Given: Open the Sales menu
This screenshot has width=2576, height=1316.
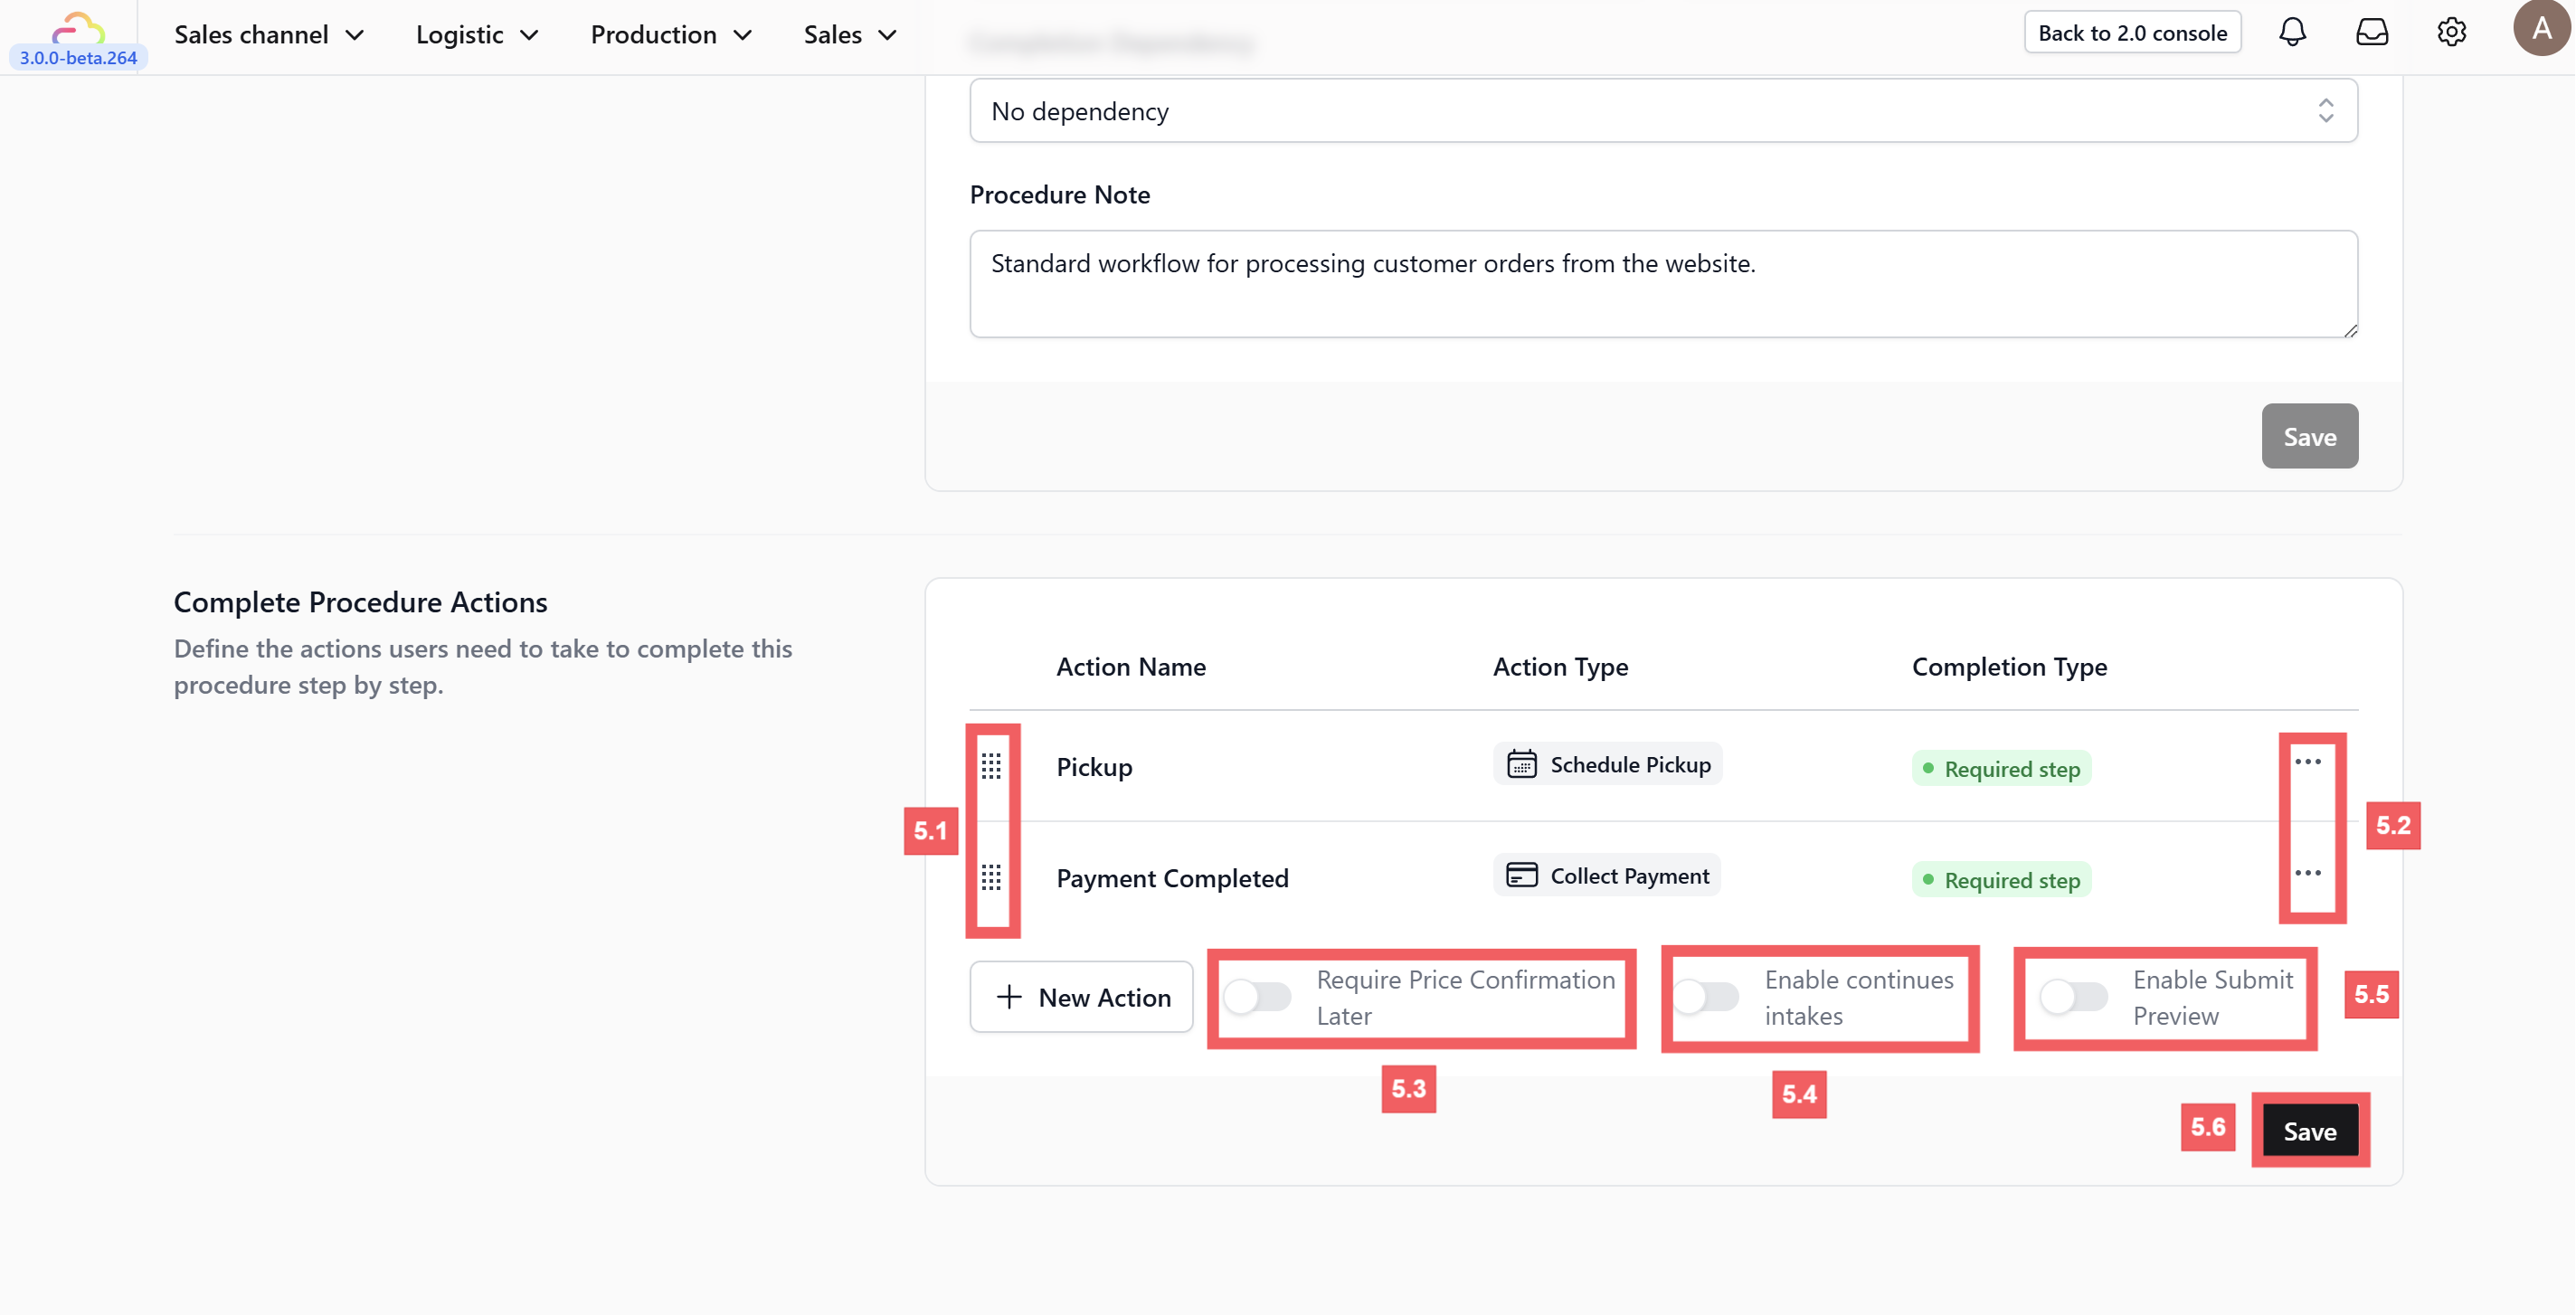Looking at the screenshot, I should point(850,35).
